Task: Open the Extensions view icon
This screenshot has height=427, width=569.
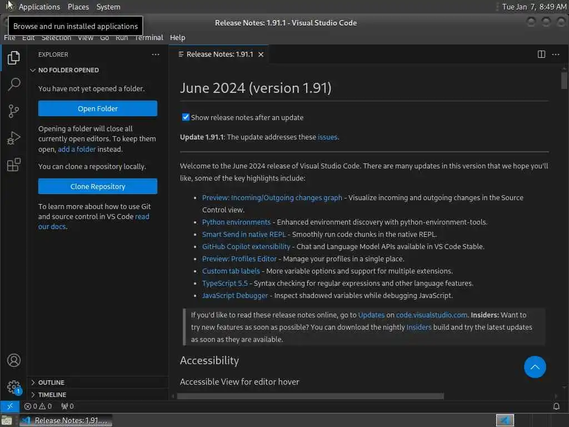Action: (13, 165)
